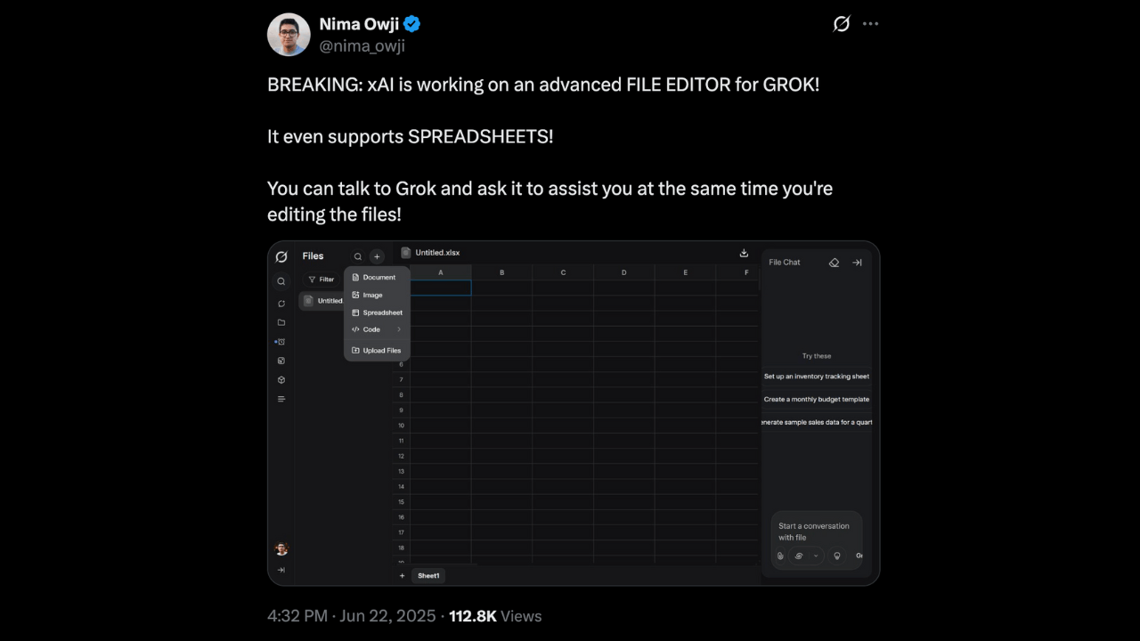Viewport: 1140px width, 641px height.
Task: Toggle the lightbulb think button in chat
Action: [x=837, y=556]
